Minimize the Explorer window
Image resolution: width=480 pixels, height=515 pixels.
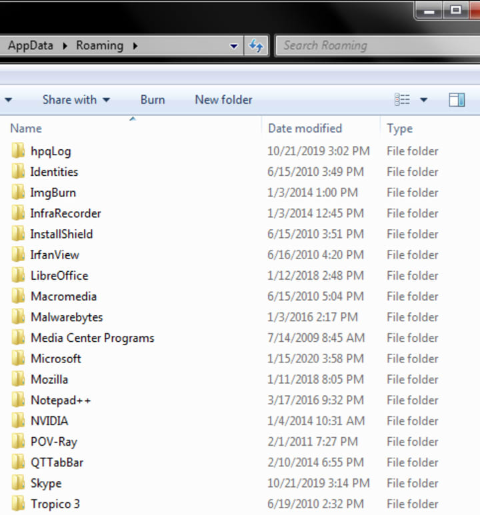pyautogui.click(x=429, y=11)
